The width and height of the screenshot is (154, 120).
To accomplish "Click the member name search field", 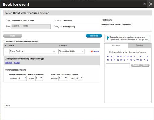I will 118,65.
